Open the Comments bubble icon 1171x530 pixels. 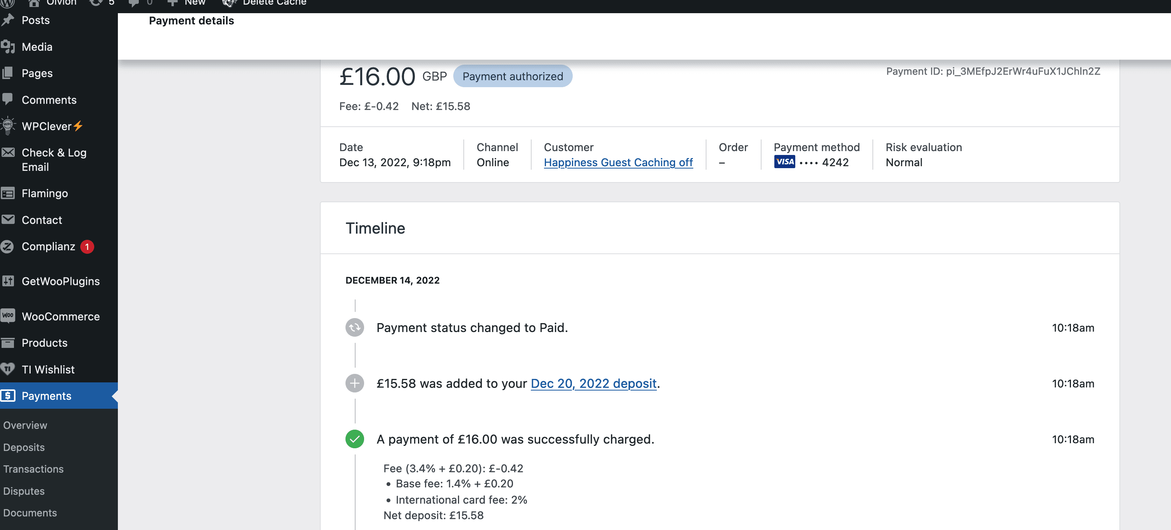(8, 99)
